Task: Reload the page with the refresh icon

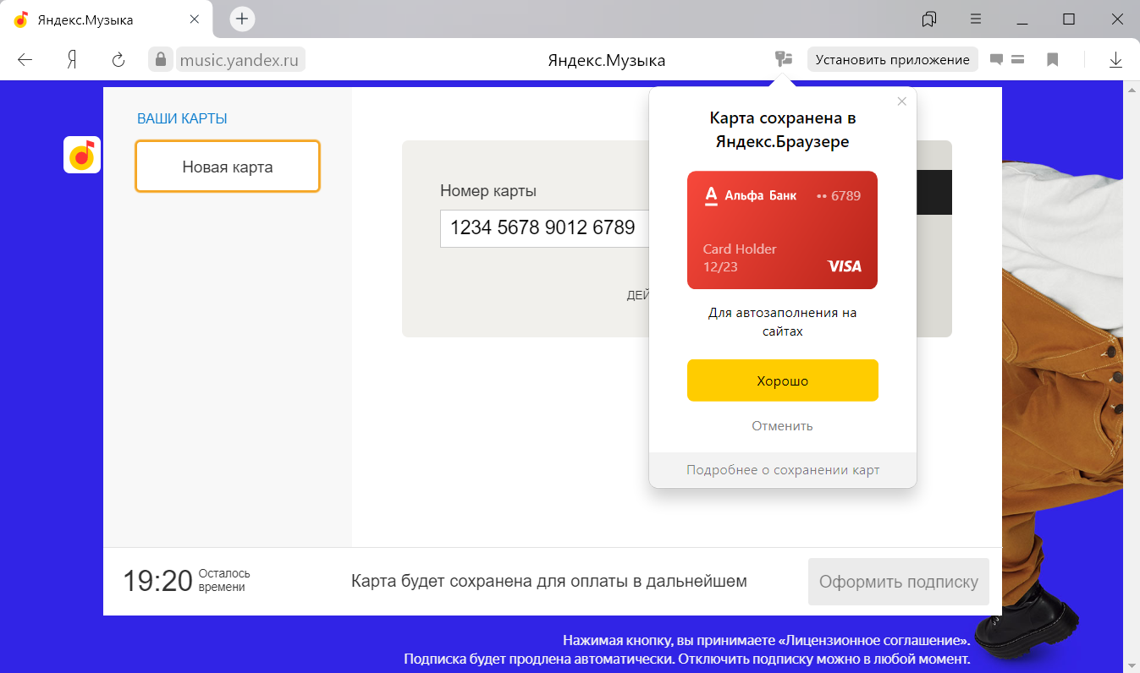Action: click(118, 60)
